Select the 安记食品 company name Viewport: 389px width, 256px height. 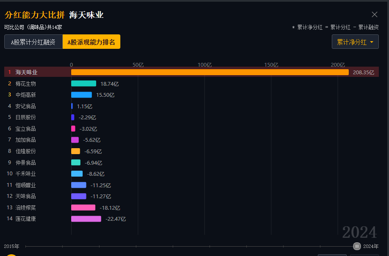point(25,106)
